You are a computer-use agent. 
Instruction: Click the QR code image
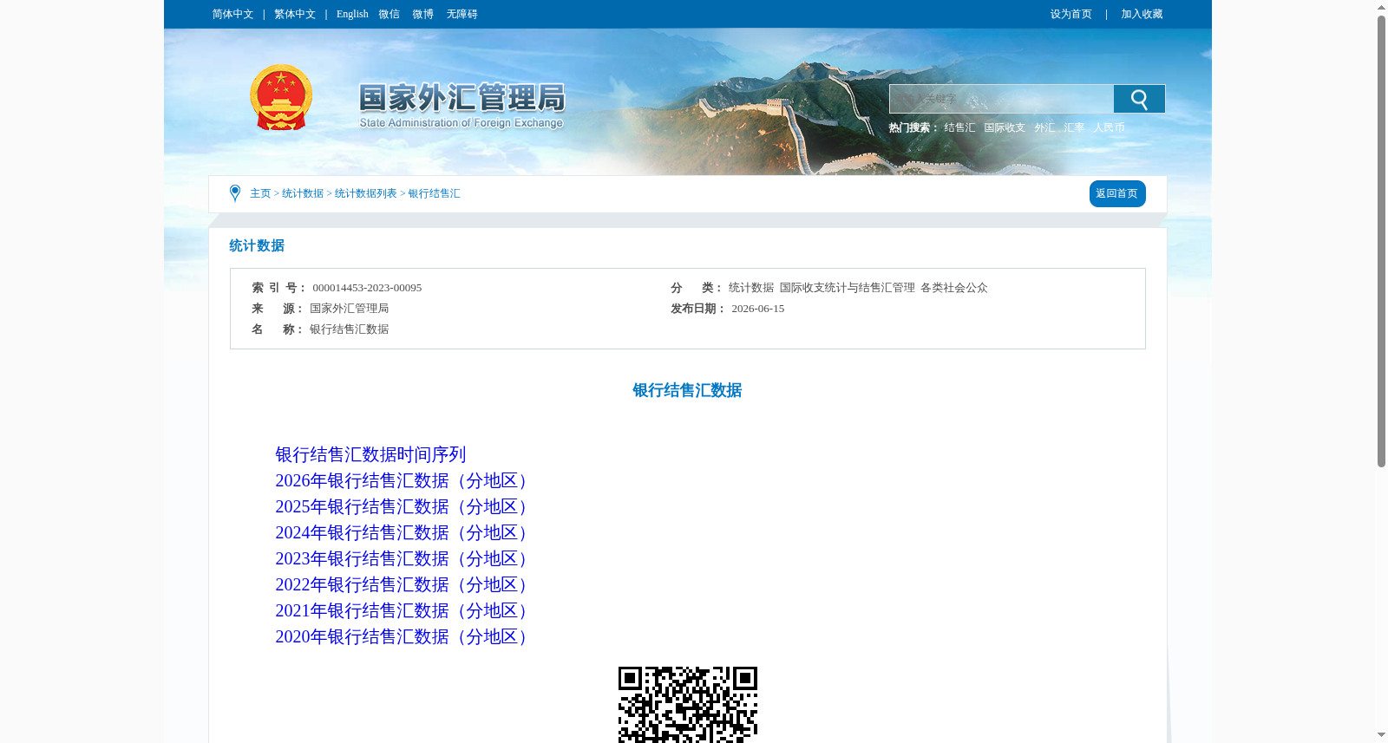click(x=688, y=704)
